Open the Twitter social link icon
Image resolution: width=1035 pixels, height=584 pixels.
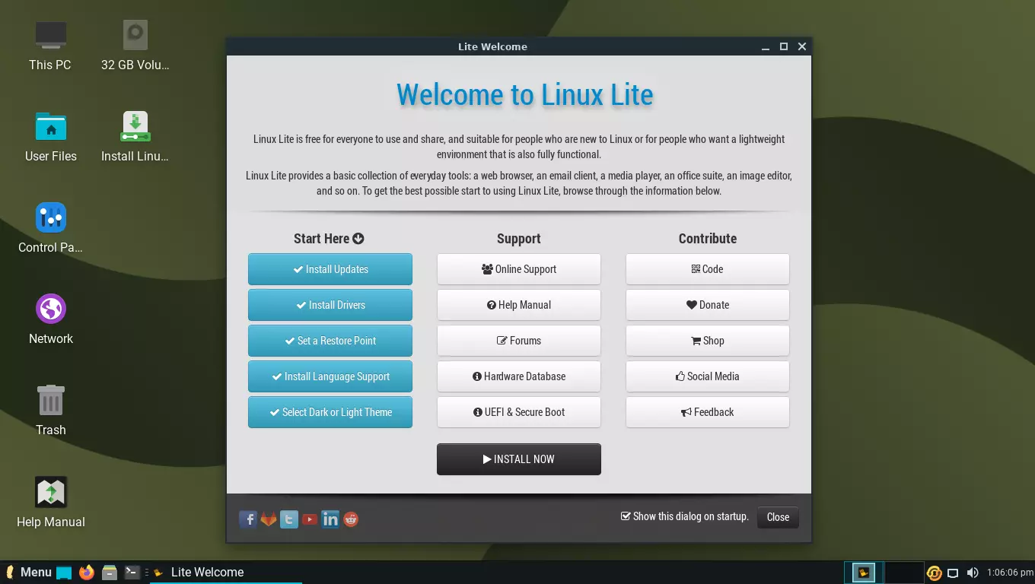289,519
